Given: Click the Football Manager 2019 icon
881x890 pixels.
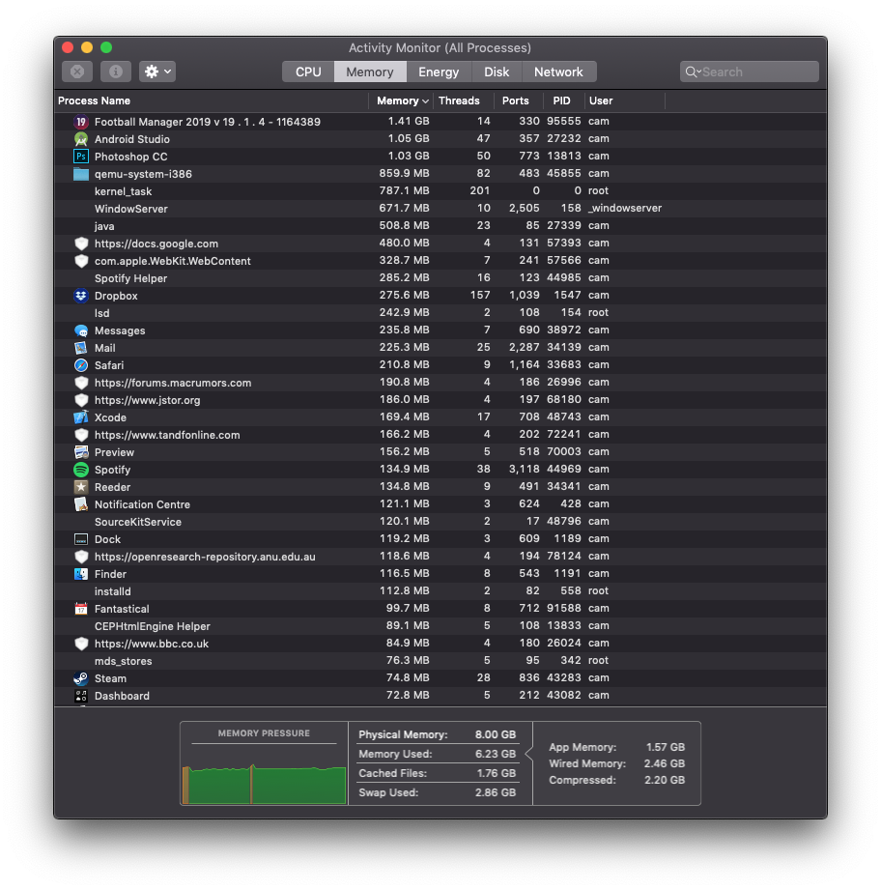Looking at the screenshot, I should coord(81,122).
